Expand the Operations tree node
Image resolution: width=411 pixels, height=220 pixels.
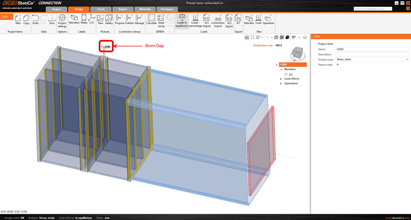click(281, 83)
